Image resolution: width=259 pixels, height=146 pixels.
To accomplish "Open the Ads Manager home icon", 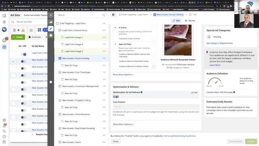I will pos(4,15).
